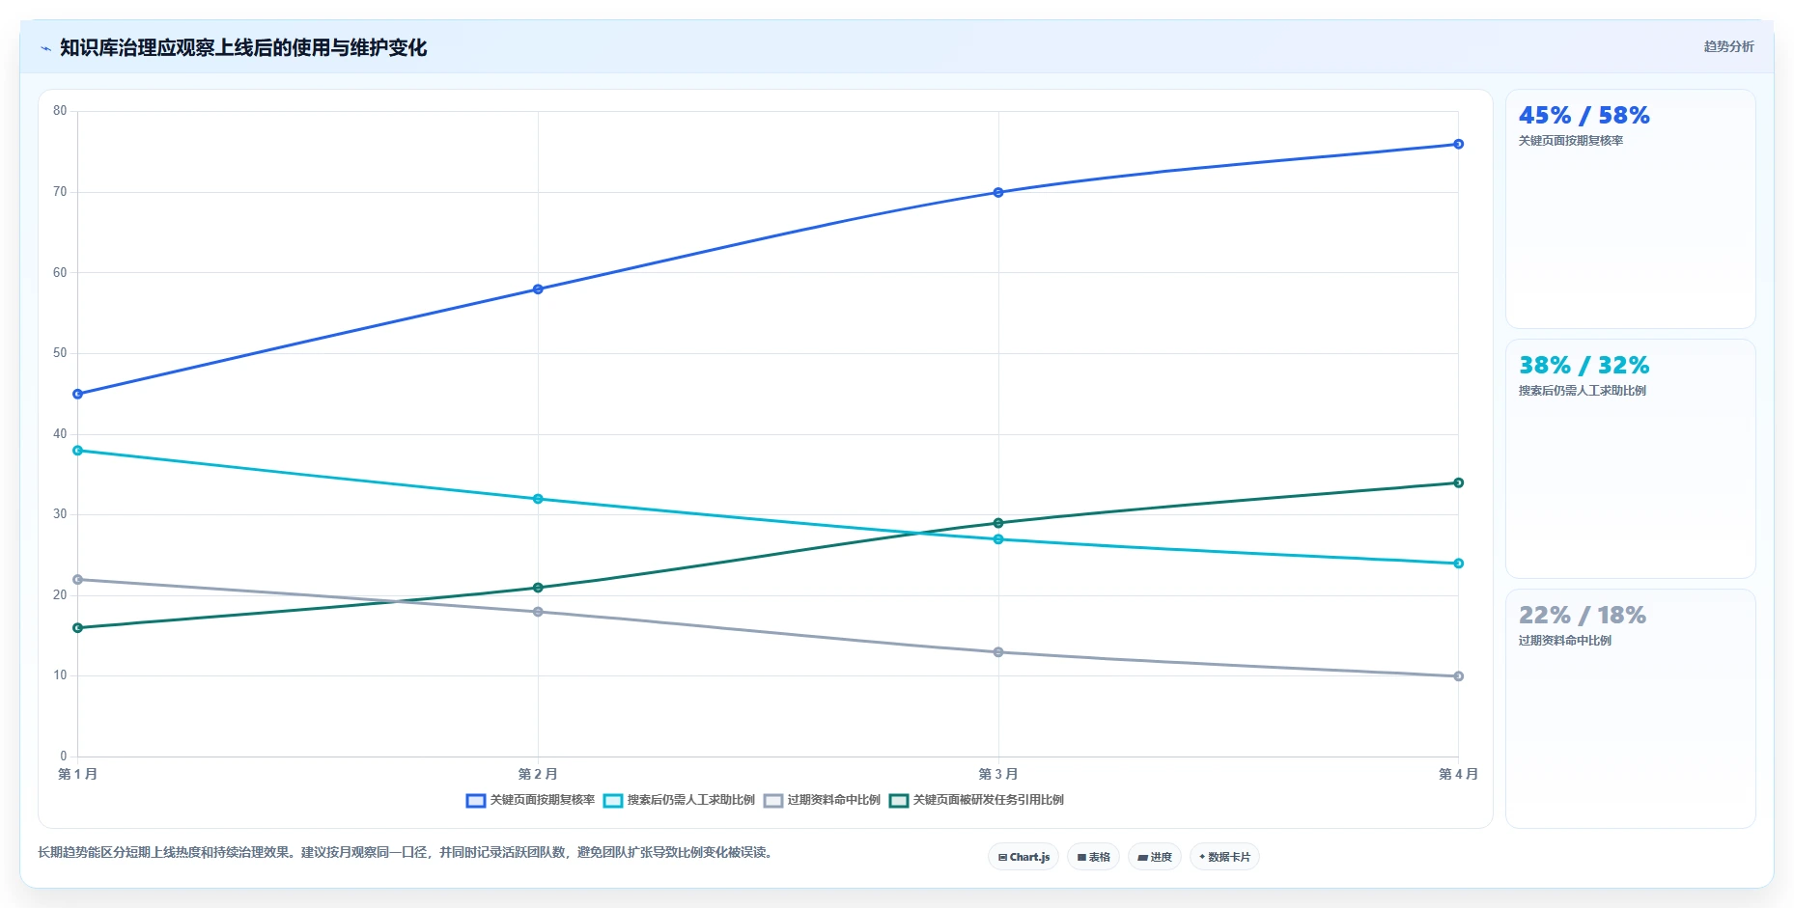Click the 搜索后仍需人工求助比例 card label

pos(1582,391)
